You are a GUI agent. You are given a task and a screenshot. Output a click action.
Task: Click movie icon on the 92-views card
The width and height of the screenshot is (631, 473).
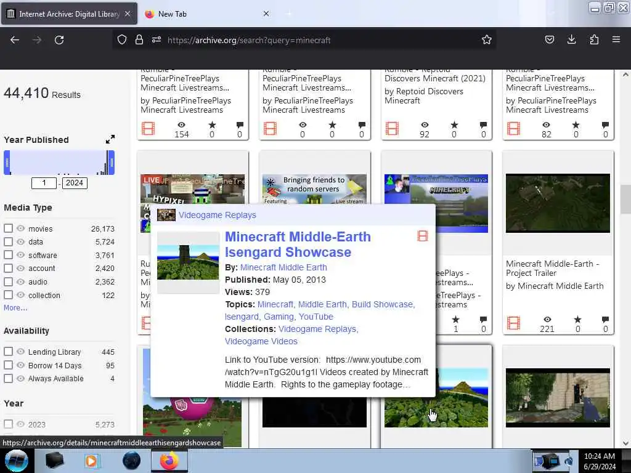[392, 129]
